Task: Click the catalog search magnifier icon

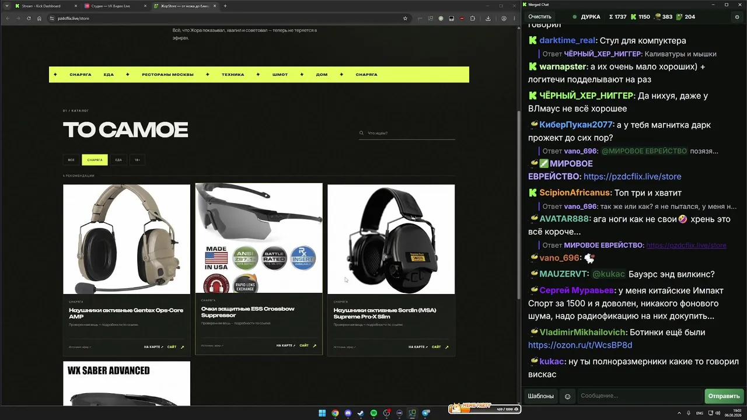Action: pyautogui.click(x=362, y=133)
